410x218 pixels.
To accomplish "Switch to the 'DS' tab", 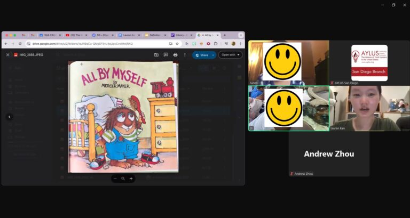I will tap(102, 35).
